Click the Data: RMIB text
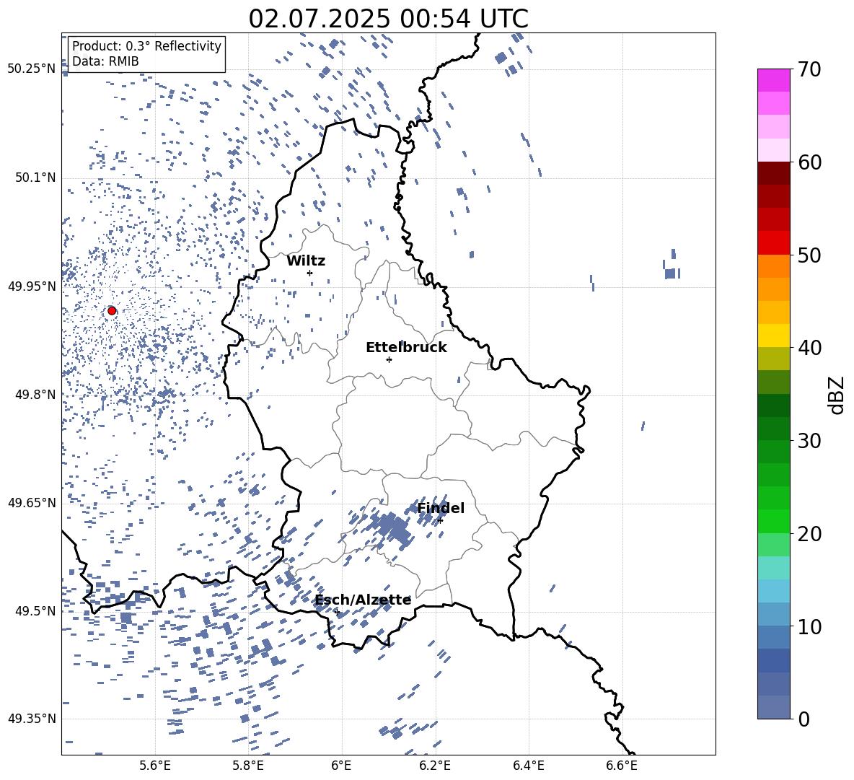 click(x=105, y=61)
